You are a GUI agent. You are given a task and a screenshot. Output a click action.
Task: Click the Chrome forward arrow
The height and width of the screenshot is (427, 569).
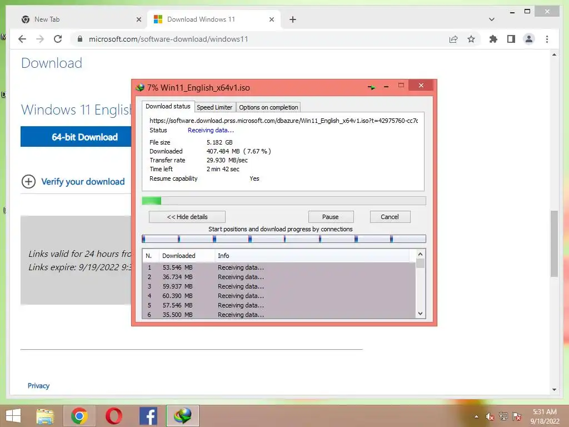click(40, 39)
